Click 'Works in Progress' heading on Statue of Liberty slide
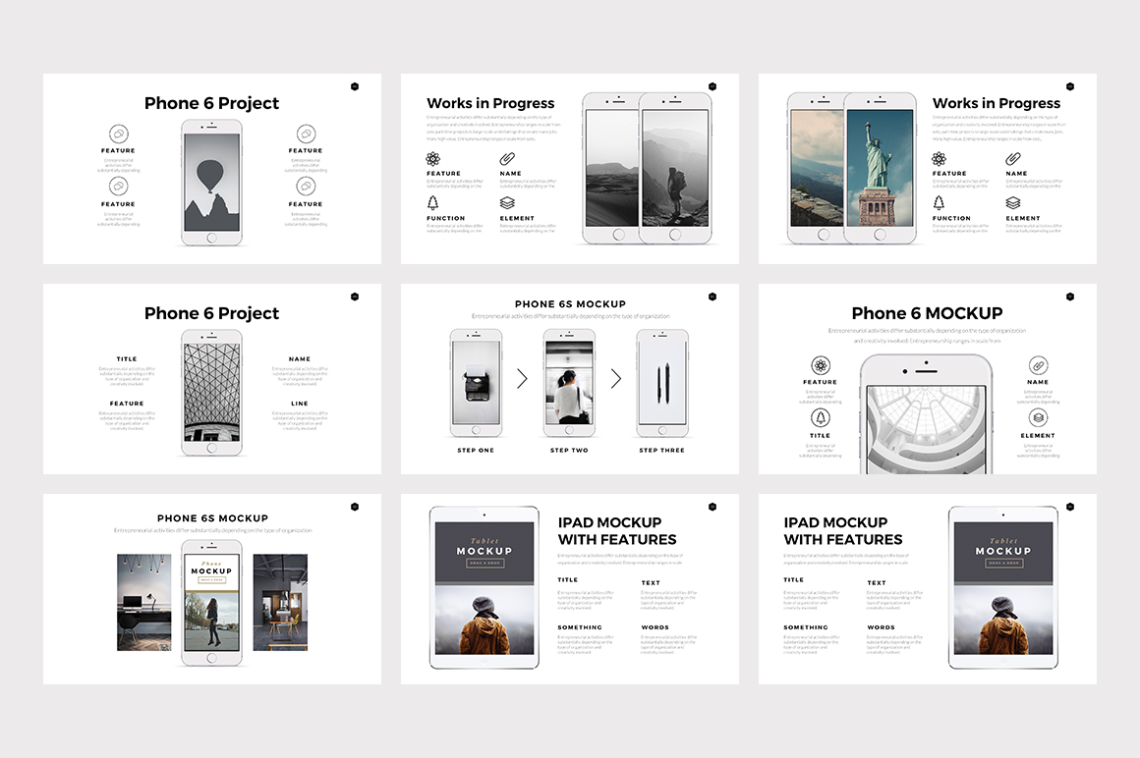 [997, 103]
